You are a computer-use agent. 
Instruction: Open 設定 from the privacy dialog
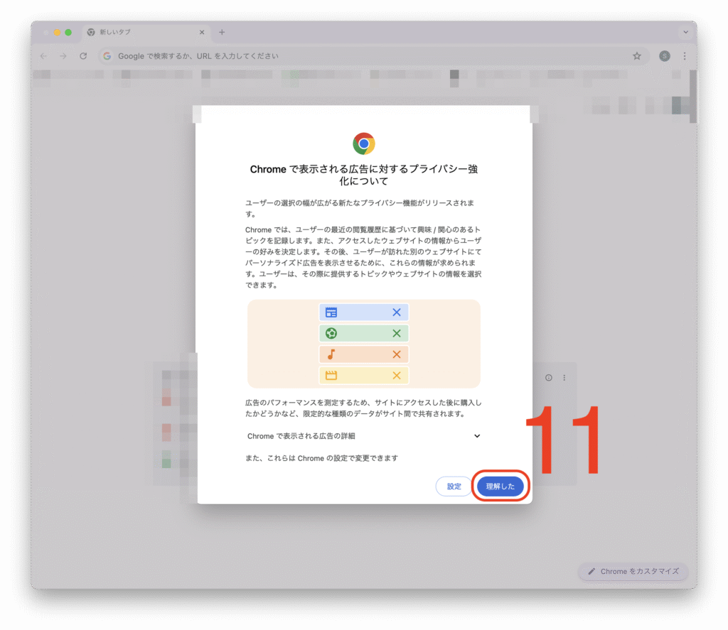(x=454, y=487)
